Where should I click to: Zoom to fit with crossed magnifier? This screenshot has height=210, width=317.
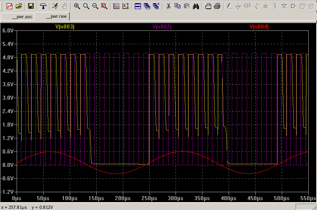[x=104, y=6]
